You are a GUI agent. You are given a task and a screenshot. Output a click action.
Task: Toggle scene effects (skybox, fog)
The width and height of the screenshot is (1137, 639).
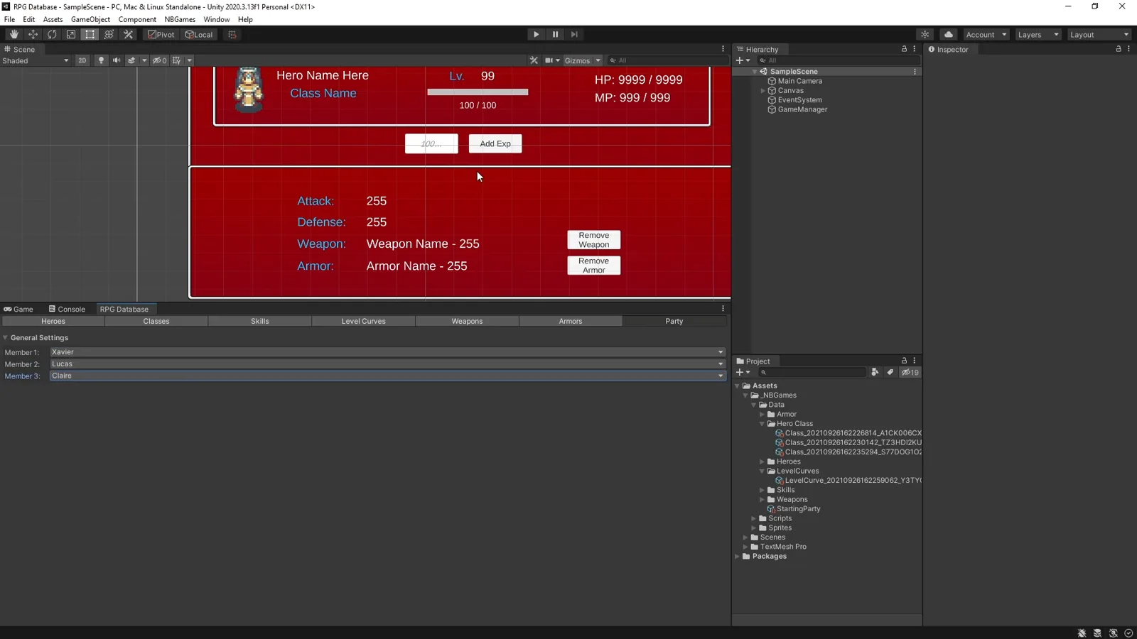point(131,60)
